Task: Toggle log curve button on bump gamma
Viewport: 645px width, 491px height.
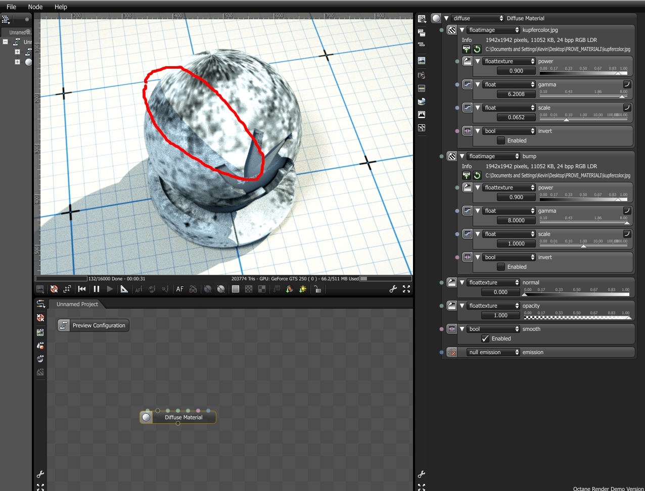Action: [627, 211]
